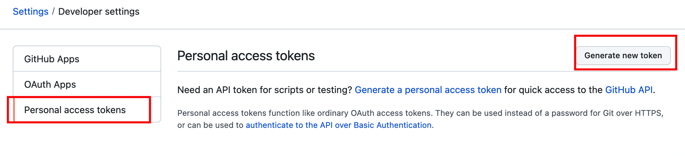
Task: Click the Settings breadcrumb link
Action: click(31, 12)
